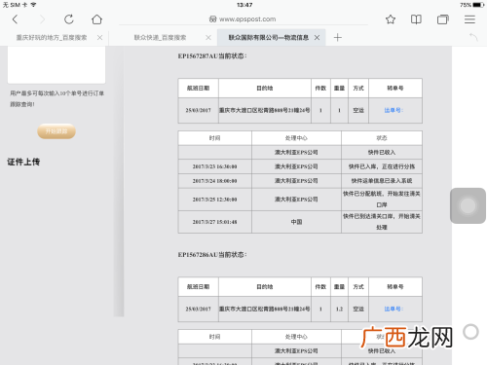Tap the undo arrow beside tab bar
The height and width of the screenshot is (365, 487).
473,37
